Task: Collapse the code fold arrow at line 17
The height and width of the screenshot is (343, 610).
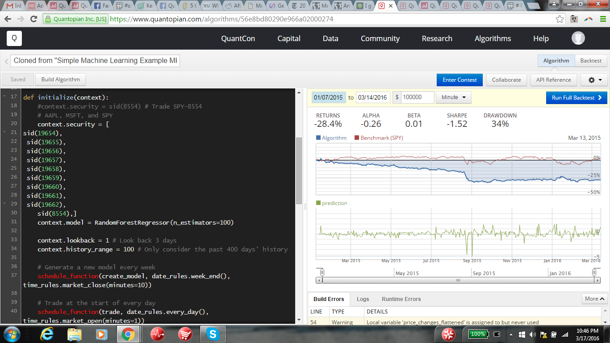Action: click(4, 96)
